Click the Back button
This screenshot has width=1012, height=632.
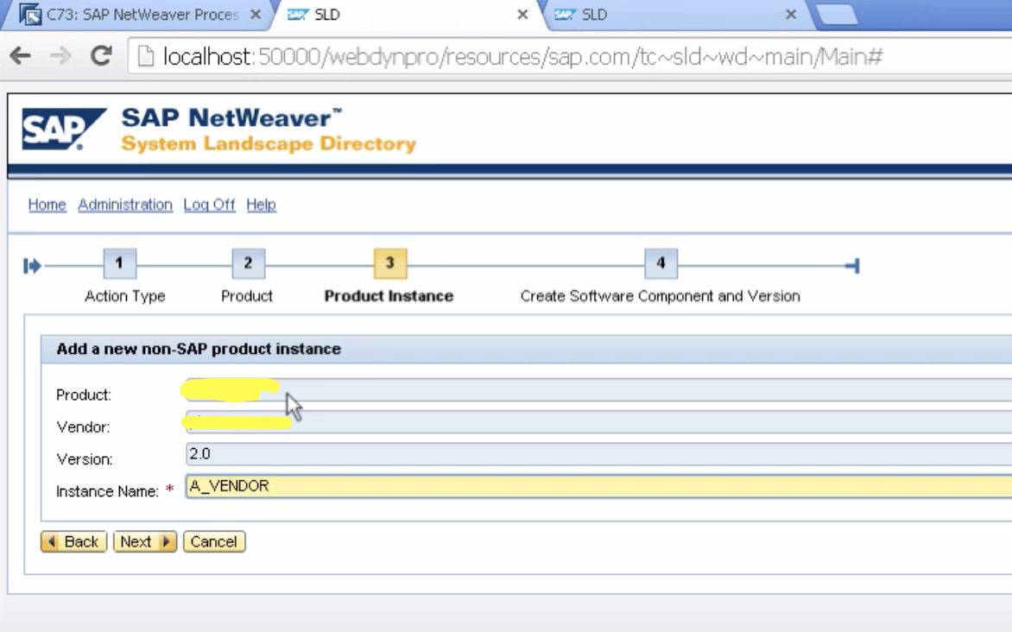(73, 541)
